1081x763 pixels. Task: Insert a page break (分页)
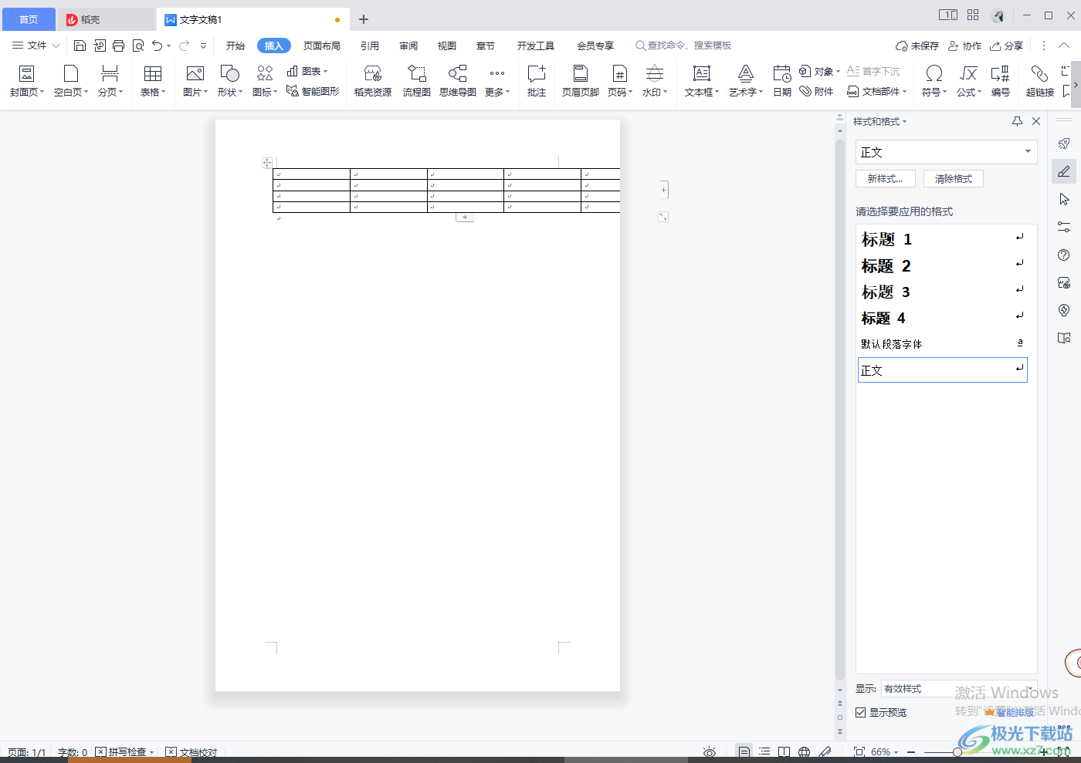click(x=110, y=80)
